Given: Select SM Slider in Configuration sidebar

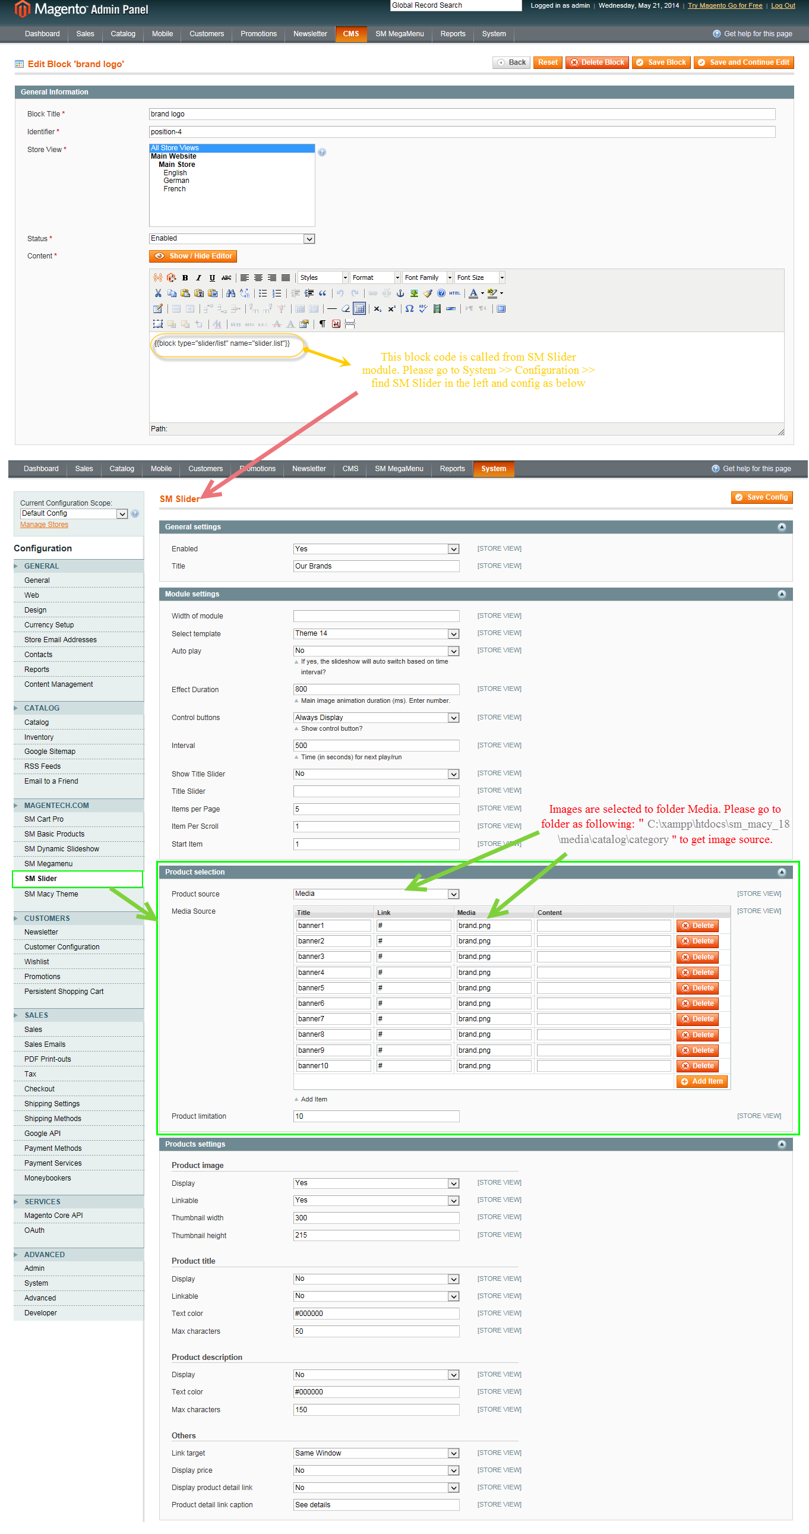Looking at the screenshot, I should pos(77,879).
